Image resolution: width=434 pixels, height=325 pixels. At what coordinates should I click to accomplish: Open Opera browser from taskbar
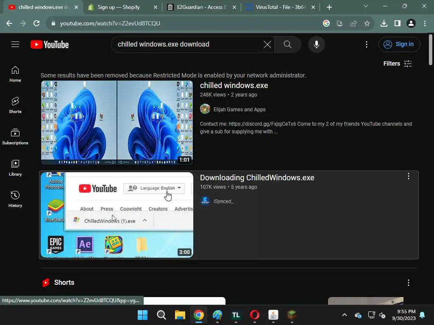[x=254, y=315]
